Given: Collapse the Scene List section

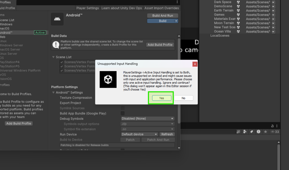Looking at the screenshot, I should [x=53, y=57].
